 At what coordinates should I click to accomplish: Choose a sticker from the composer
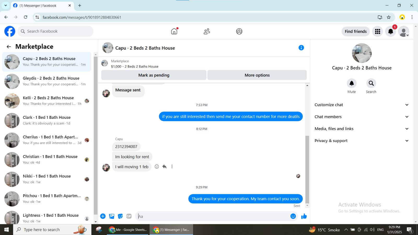coord(120,216)
